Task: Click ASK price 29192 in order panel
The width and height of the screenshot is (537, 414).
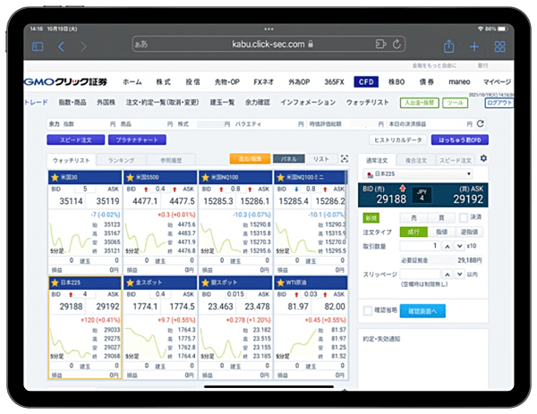Action: [468, 199]
